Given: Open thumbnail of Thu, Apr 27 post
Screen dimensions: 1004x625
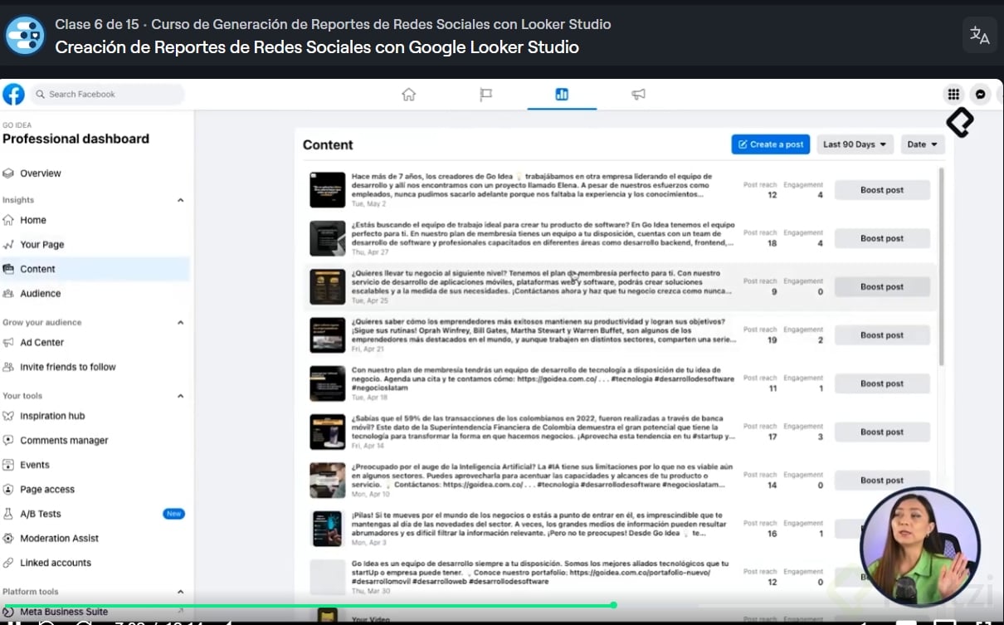Looking at the screenshot, I should [x=327, y=238].
